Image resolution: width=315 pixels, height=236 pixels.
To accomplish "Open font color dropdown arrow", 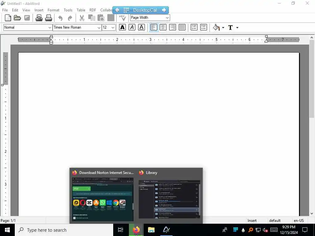I will coord(237,27).
